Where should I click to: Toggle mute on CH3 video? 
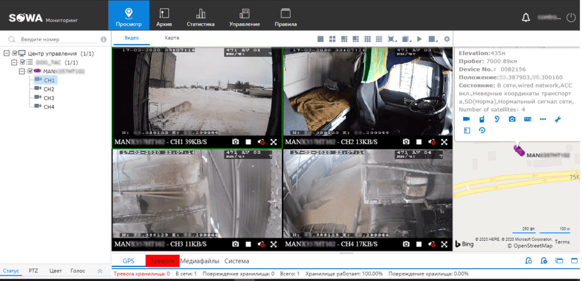[261, 244]
